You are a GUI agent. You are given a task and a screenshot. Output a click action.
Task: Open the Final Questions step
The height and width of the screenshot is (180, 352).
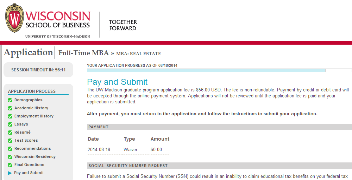tap(29, 165)
